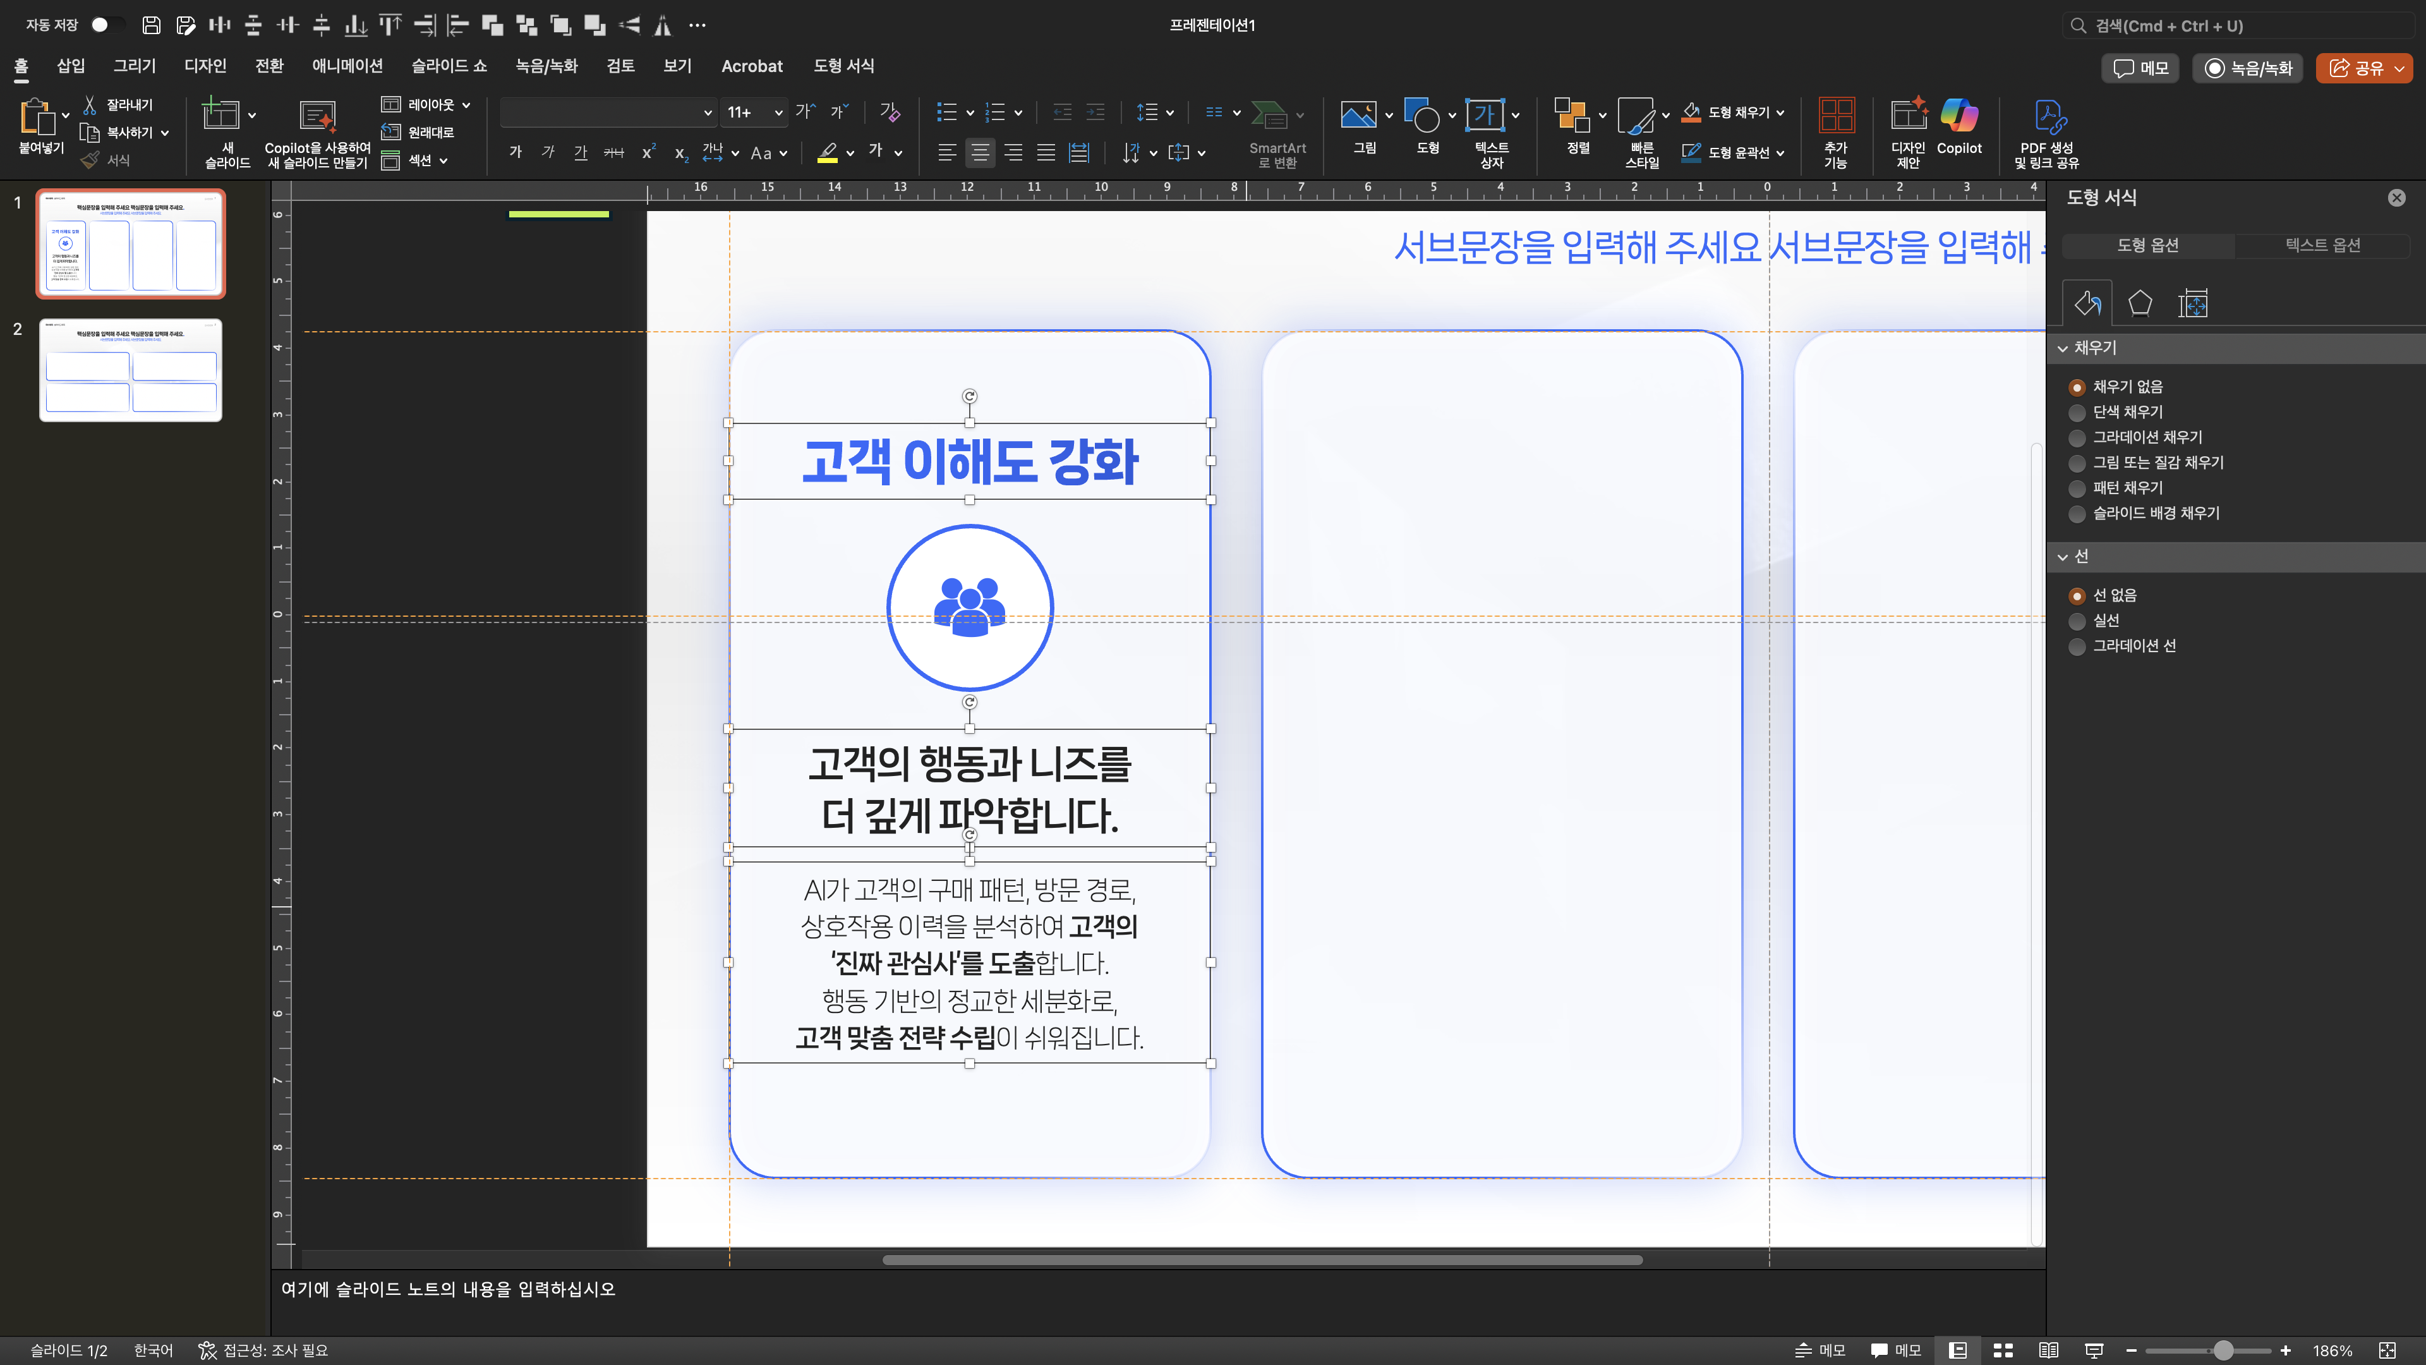This screenshot has height=1365, width=2426.
Task: Open the 애니메이션 ribbon tab
Action: [x=347, y=66]
